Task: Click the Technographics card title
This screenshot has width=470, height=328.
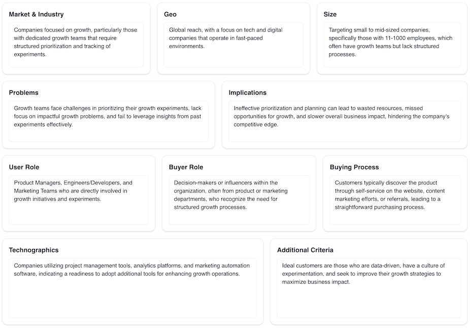Action: pos(33,250)
